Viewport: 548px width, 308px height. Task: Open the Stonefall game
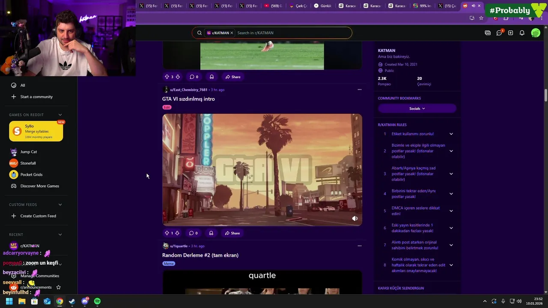28,163
